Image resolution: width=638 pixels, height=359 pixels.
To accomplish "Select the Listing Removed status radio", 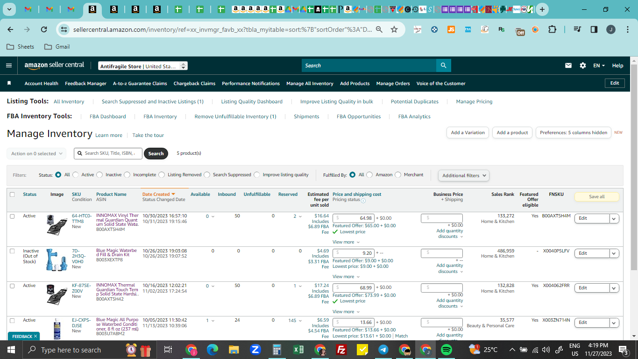I will click(162, 175).
